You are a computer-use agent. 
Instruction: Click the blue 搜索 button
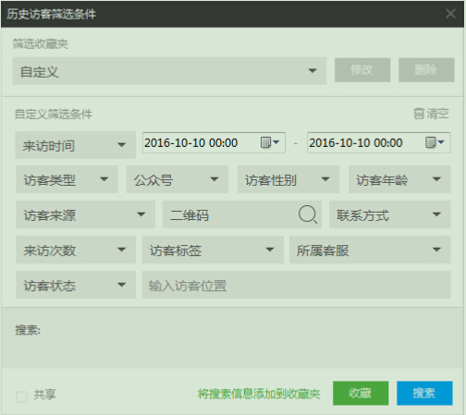[x=424, y=393]
